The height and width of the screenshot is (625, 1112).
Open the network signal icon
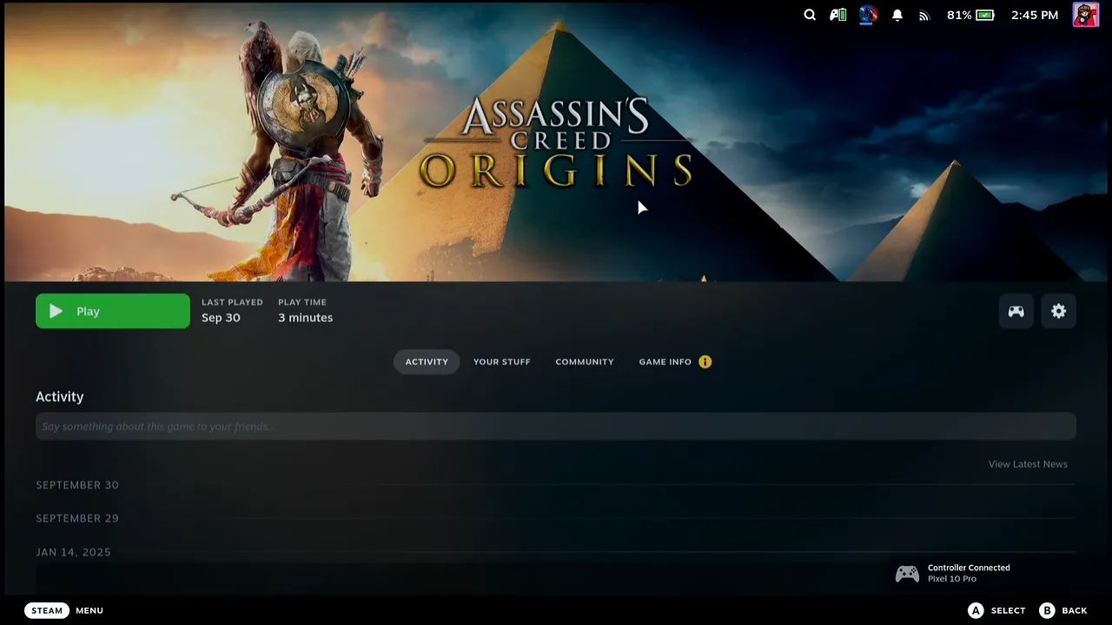[x=923, y=15]
